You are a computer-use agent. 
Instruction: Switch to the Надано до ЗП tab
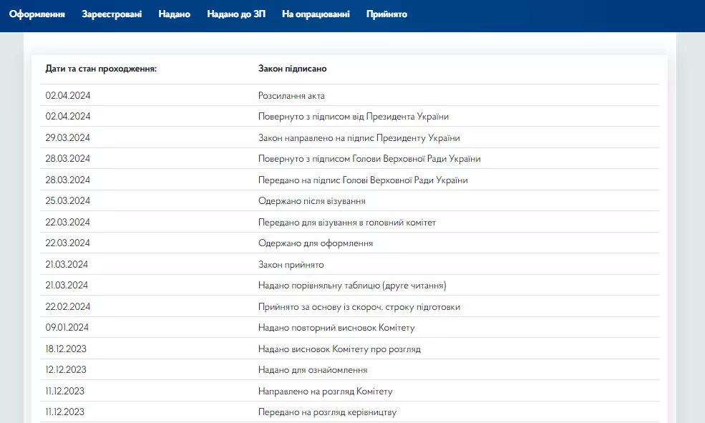(235, 14)
